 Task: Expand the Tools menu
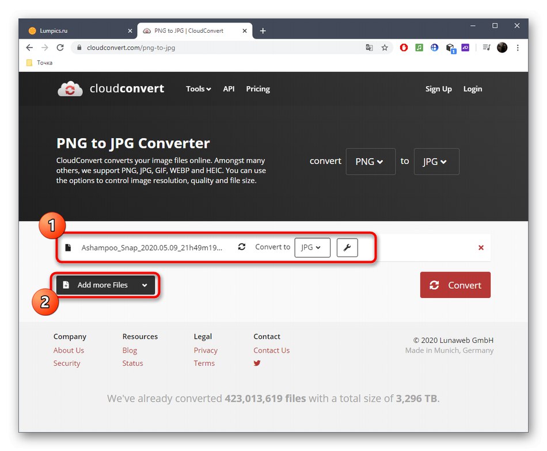(x=198, y=89)
